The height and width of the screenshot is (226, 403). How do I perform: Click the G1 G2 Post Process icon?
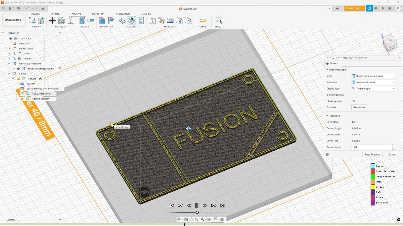(141, 20)
